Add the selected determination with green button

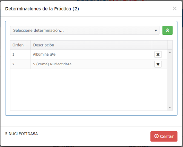point(167,30)
